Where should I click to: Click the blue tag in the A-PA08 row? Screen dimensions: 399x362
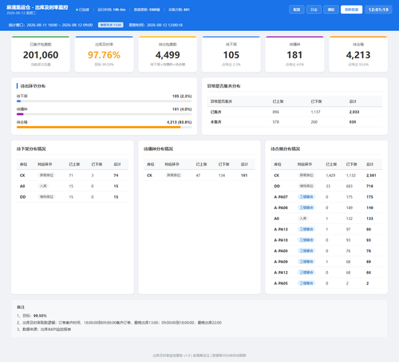tap(306, 250)
